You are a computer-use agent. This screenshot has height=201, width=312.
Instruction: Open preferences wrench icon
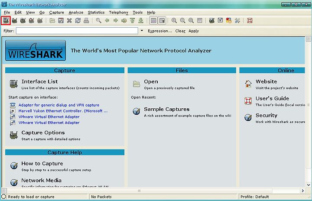tap(237, 20)
